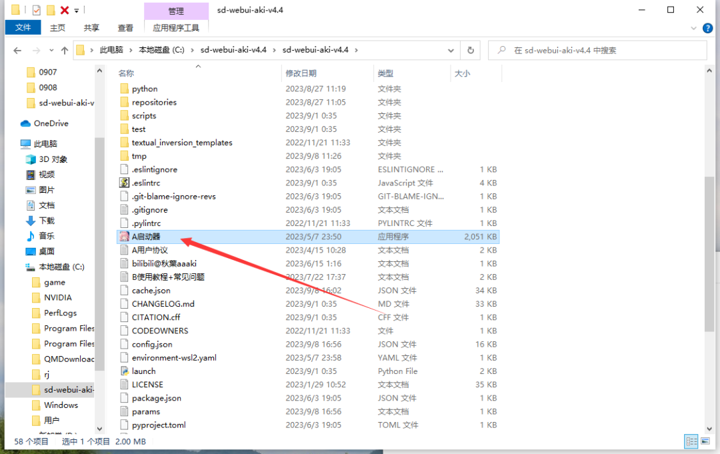Sort files by the 修改日期 column header

click(x=301, y=73)
